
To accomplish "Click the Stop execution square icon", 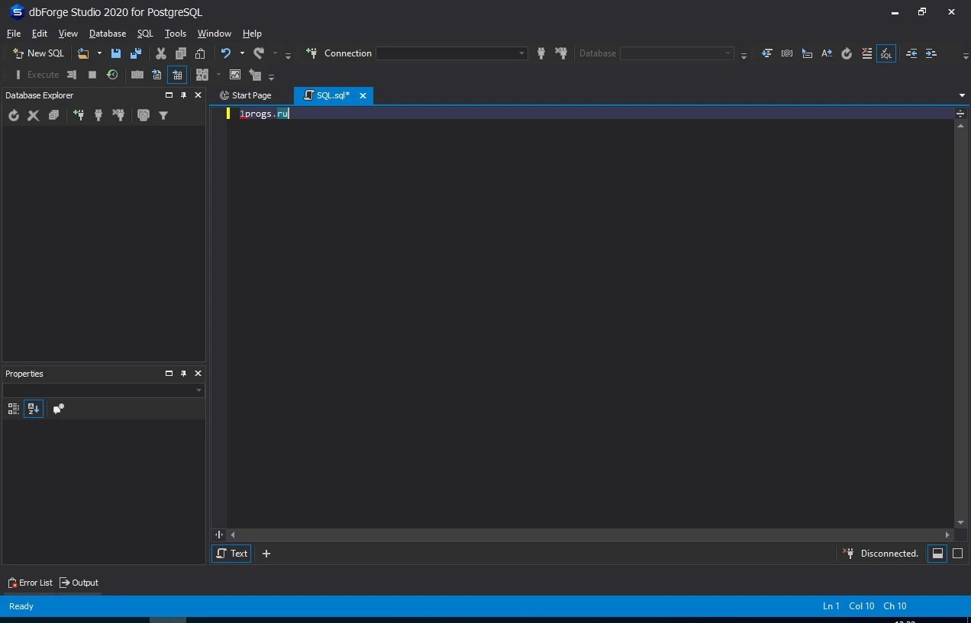I will click(x=92, y=75).
